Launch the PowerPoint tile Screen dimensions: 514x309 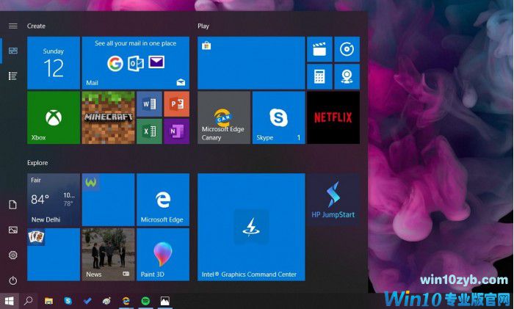(177, 104)
